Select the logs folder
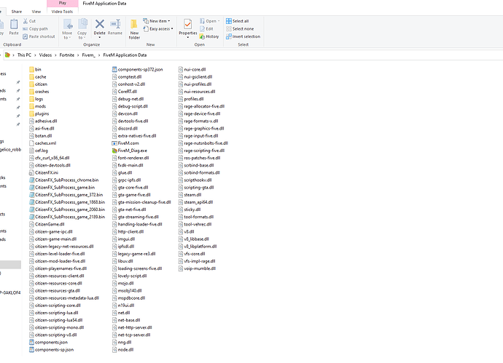The image size is (503, 363). tap(36, 99)
